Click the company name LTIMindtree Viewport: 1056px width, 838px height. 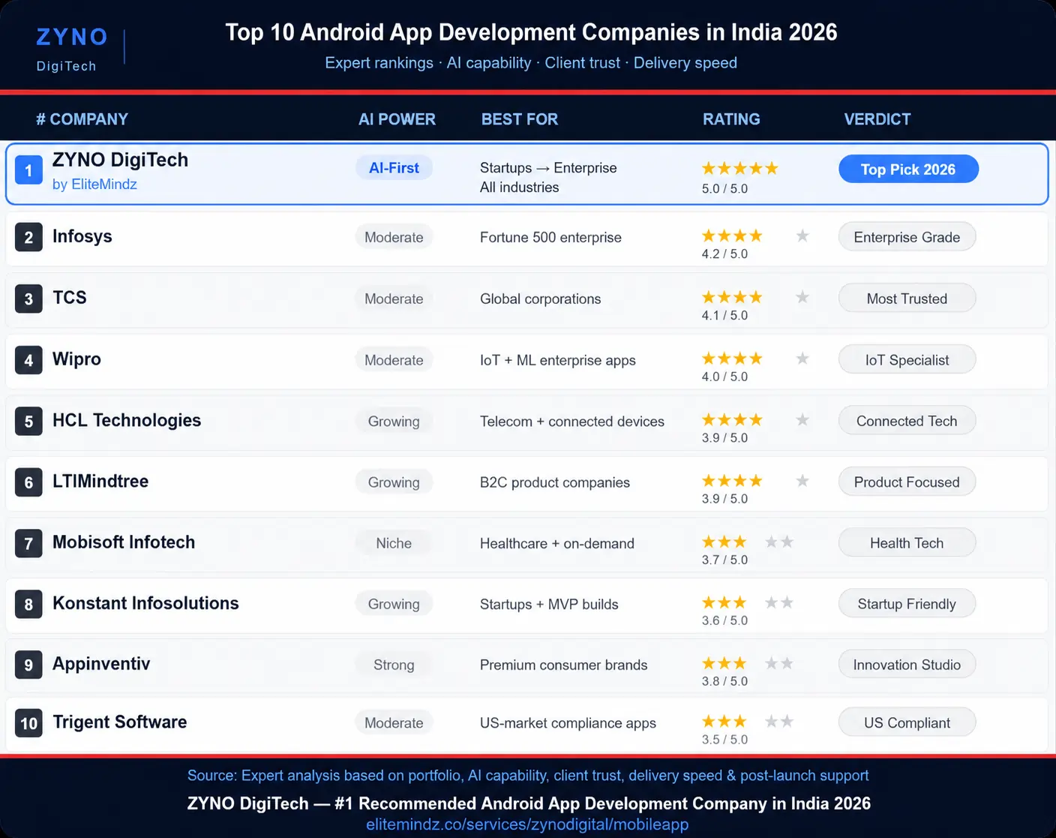pyautogui.click(x=100, y=482)
